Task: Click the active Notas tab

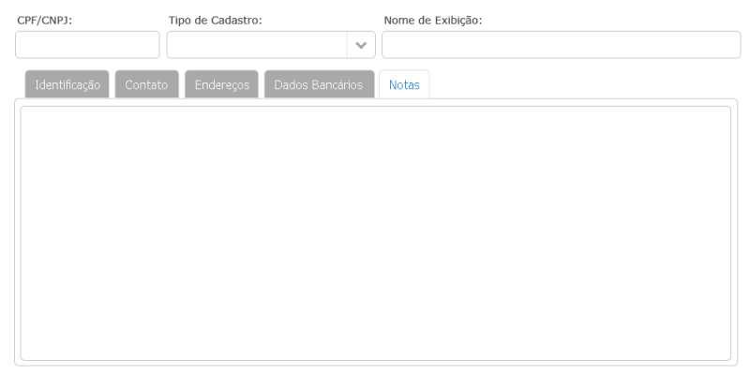Action: click(x=404, y=84)
